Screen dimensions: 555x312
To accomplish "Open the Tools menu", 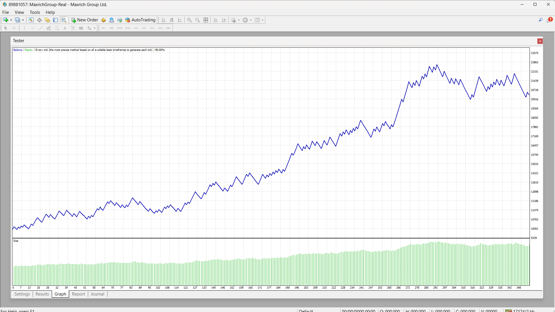I will pos(35,12).
